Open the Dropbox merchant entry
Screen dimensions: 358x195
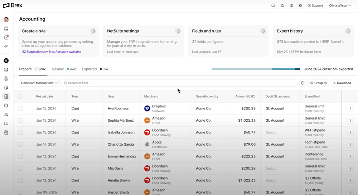pos(155,108)
